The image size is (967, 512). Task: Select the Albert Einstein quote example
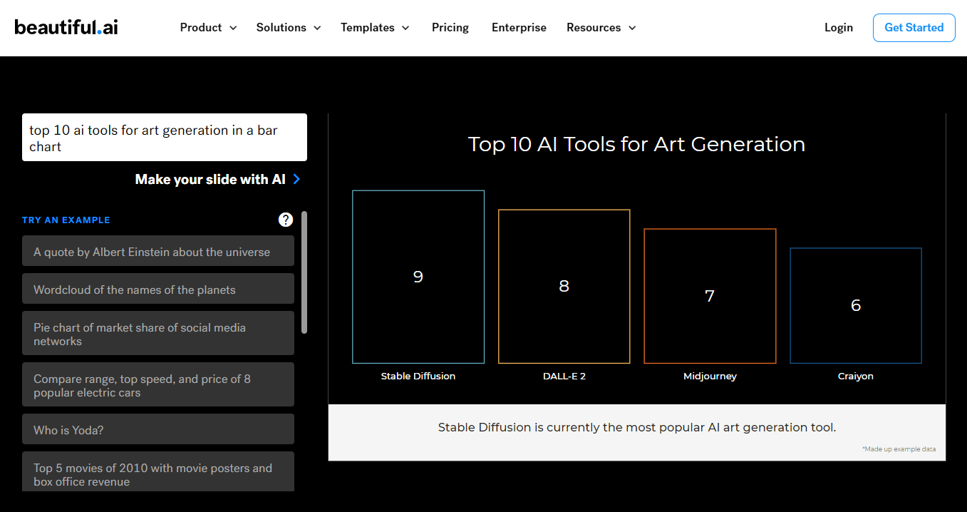tap(158, 251)
